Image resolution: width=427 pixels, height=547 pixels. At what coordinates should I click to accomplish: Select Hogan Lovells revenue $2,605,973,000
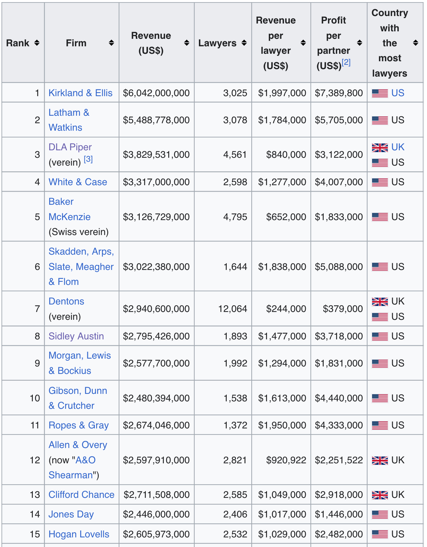tap(156, 534)
